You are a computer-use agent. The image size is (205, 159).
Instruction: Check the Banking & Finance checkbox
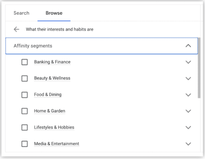point(24,62)
